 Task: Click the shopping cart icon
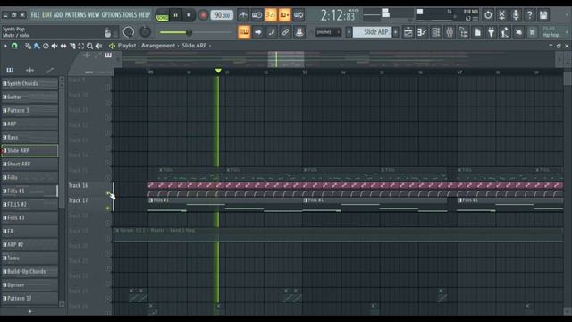tap(533, 32)
